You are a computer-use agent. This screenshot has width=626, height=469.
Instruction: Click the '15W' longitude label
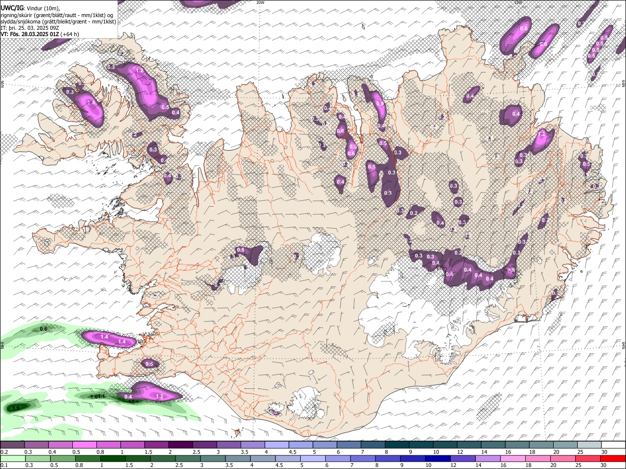pyautogui.click(x=518, y=2)
